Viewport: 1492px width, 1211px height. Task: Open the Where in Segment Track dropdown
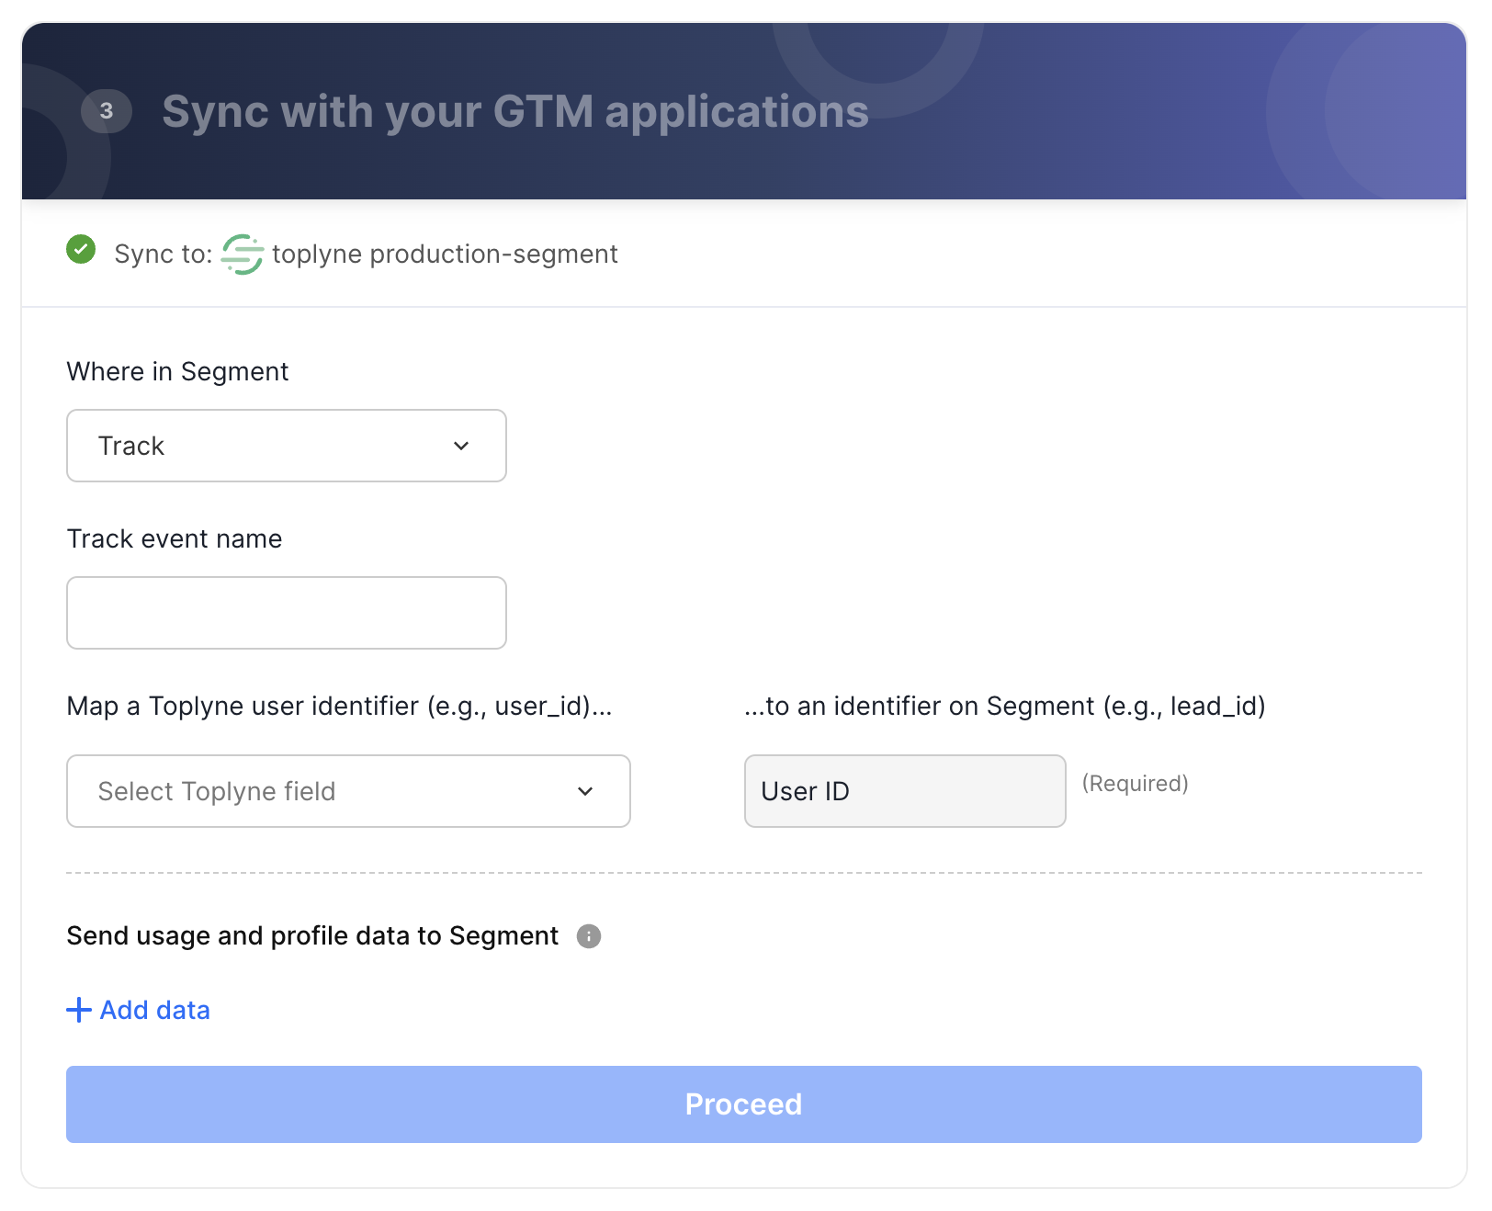[x=287, y=446]
